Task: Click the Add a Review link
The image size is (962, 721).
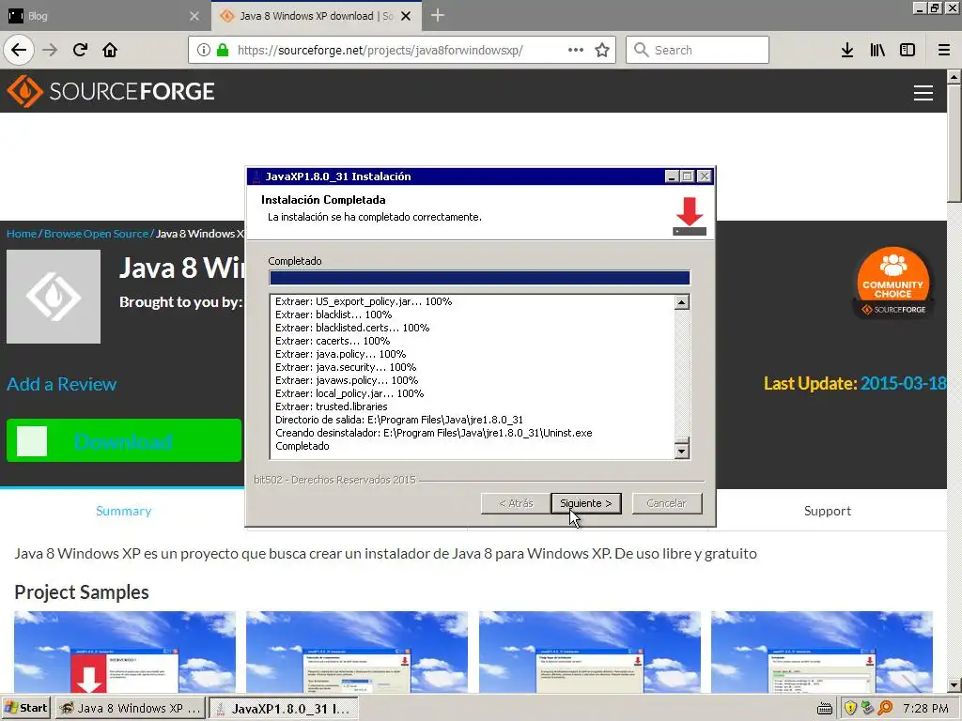Action: (x=61, y=384)
